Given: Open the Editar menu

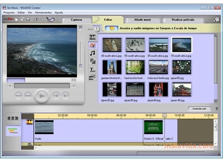Looking at the screenshot, I should [21, 13].
